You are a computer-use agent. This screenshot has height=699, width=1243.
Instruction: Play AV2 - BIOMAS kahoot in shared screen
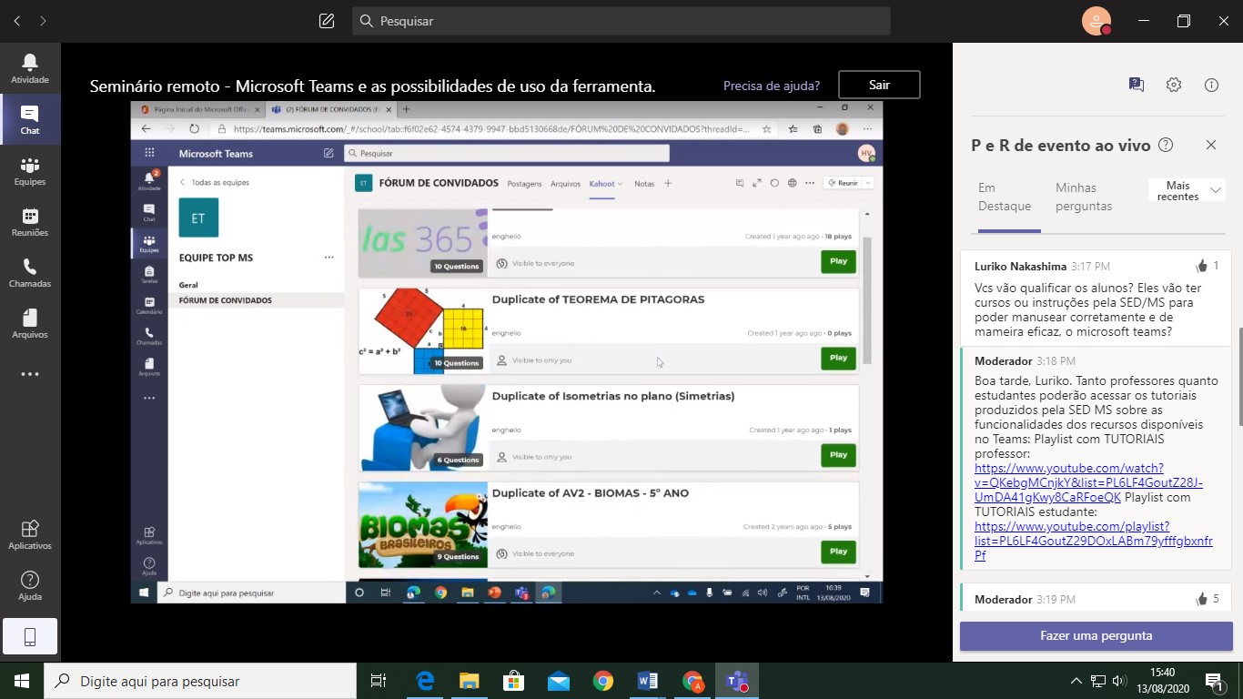pos(838,551)
